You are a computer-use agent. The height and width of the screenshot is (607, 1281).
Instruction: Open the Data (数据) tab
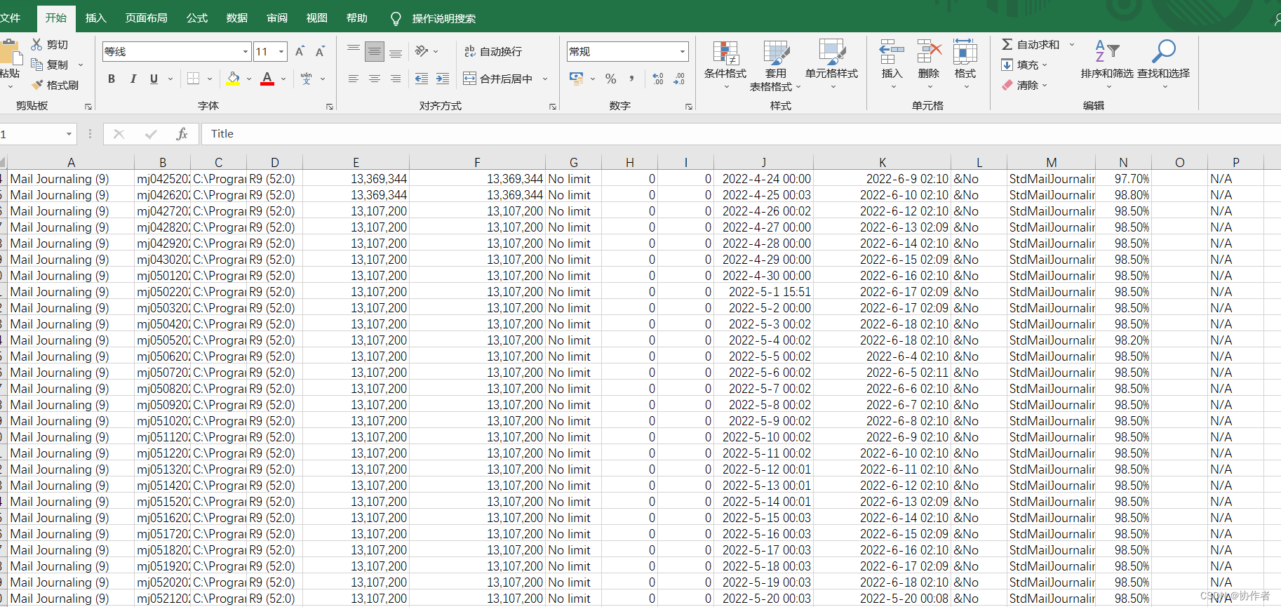coord(237,18)
